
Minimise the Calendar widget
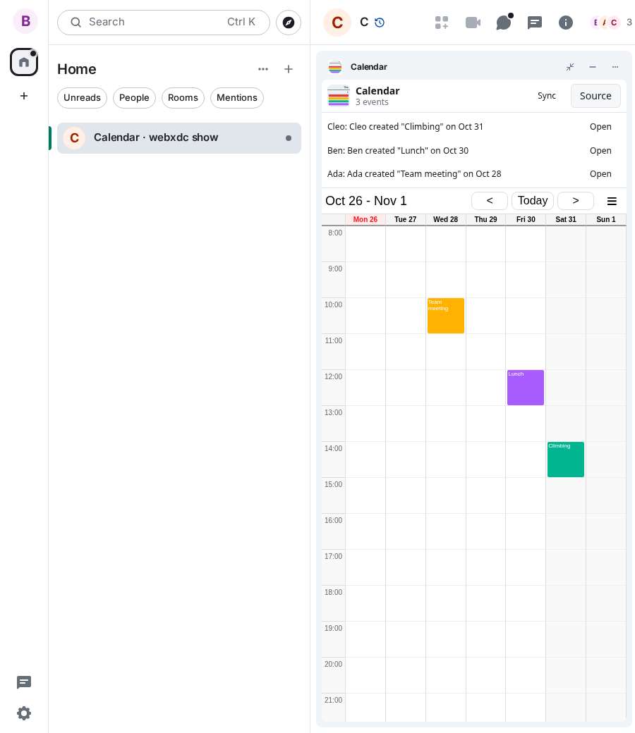click(593, 67)
